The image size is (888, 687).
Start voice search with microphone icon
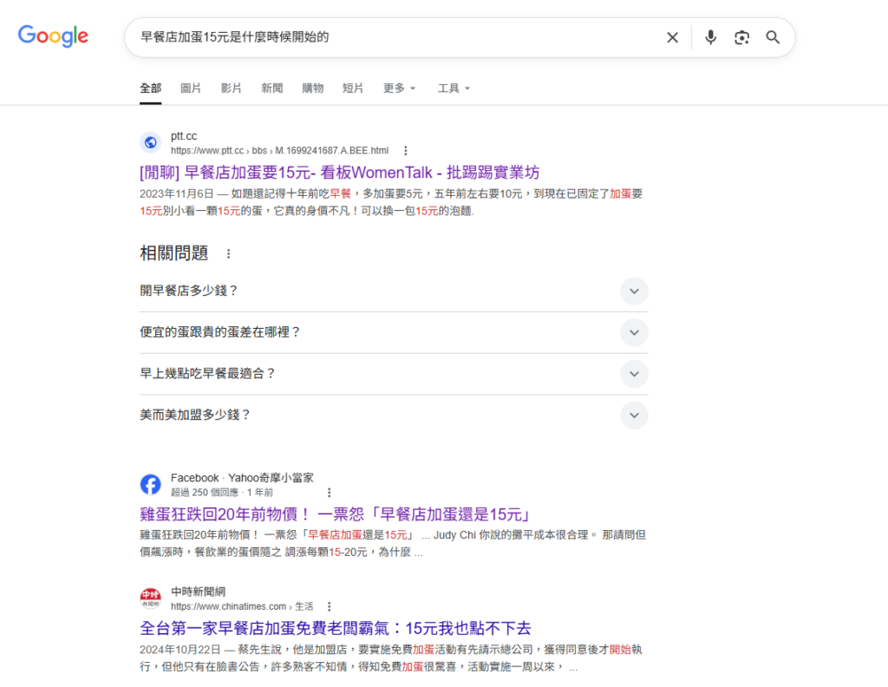[710, 37]
